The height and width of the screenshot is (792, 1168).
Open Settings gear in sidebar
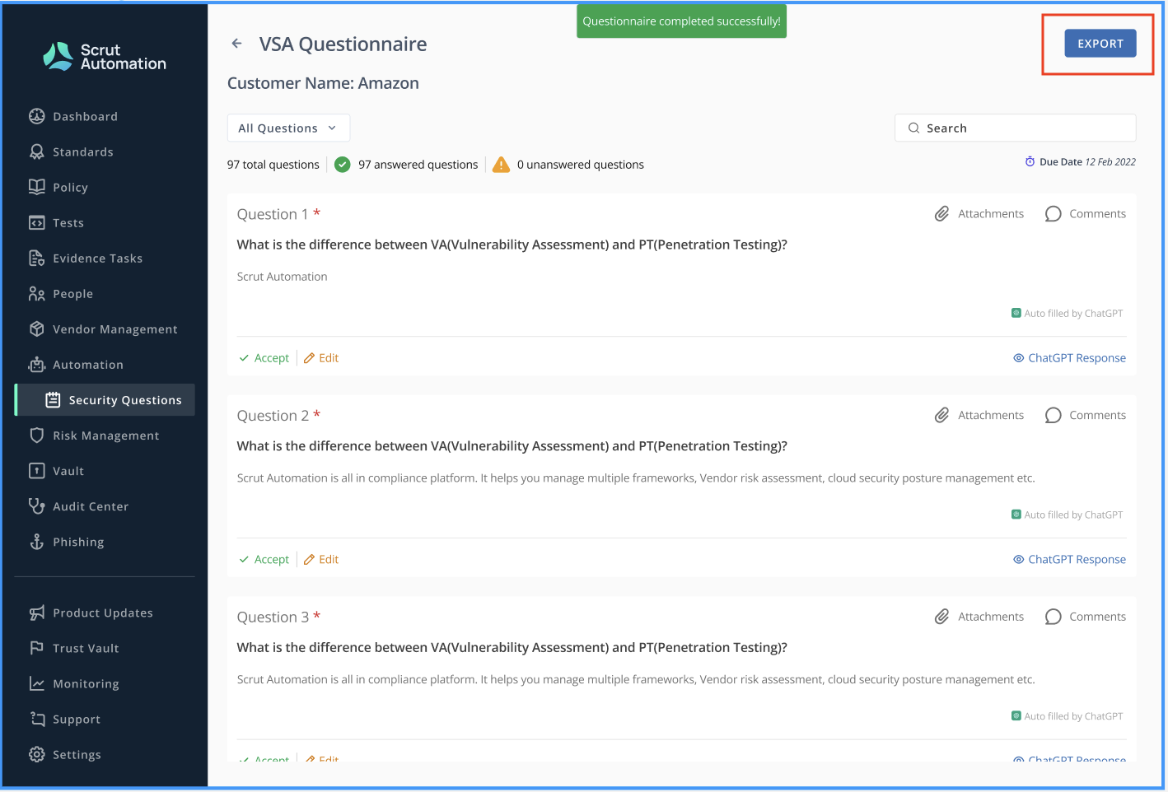(37, 754)
